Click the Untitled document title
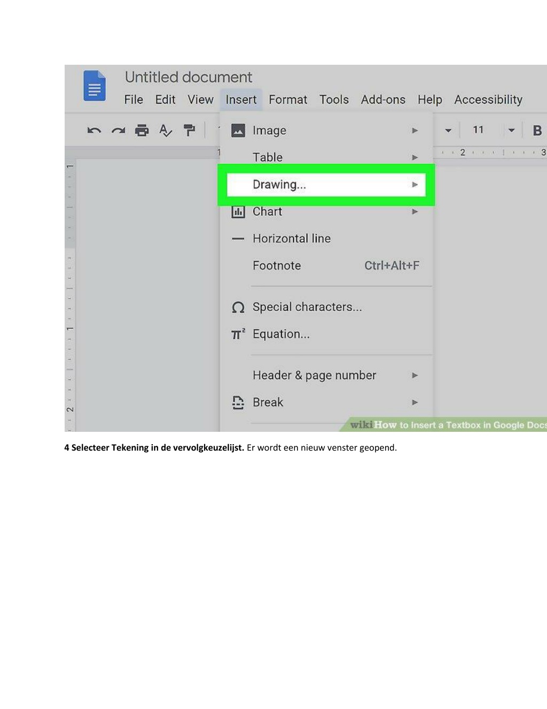547x709 pixels. point(189,77)
